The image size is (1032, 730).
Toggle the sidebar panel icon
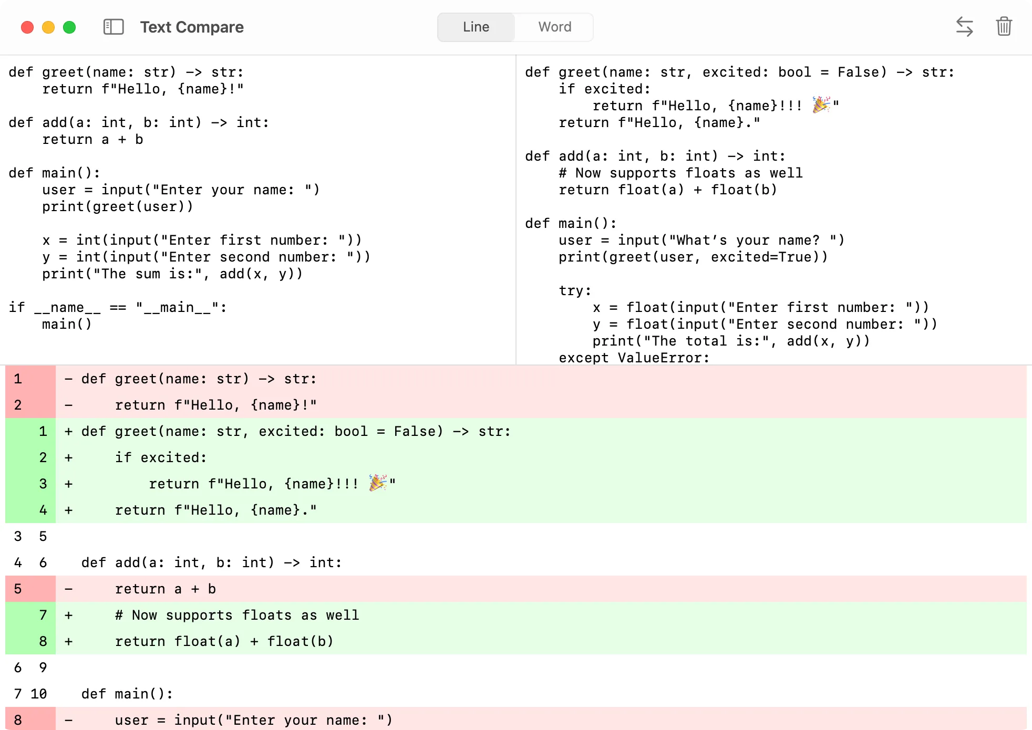click(113, 27)
